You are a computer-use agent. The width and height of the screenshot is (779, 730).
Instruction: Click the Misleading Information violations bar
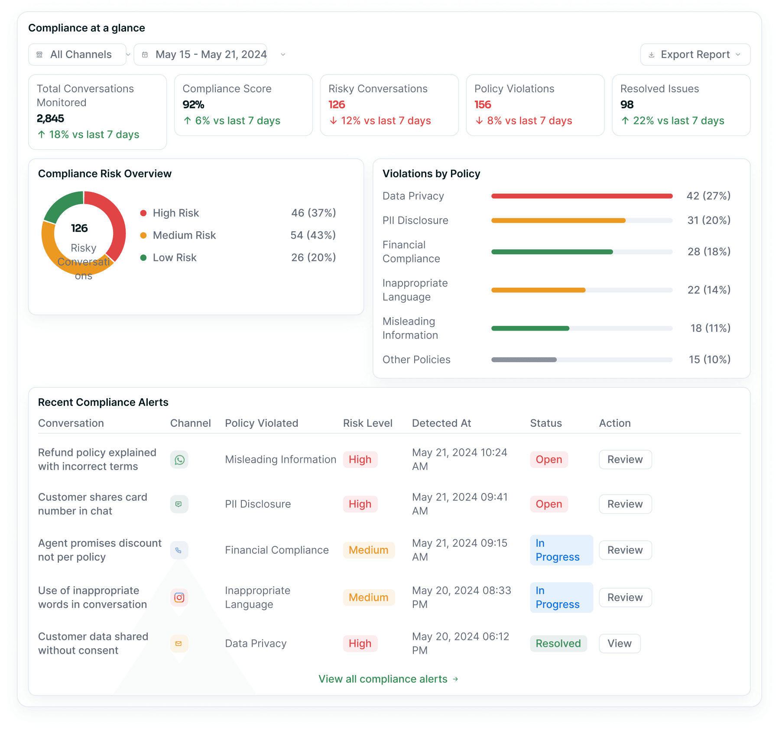coord(582,328)
